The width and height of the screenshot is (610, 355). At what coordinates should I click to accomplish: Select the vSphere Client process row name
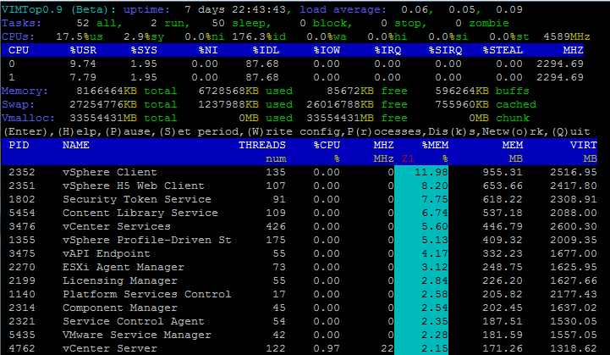coord(110,172)
